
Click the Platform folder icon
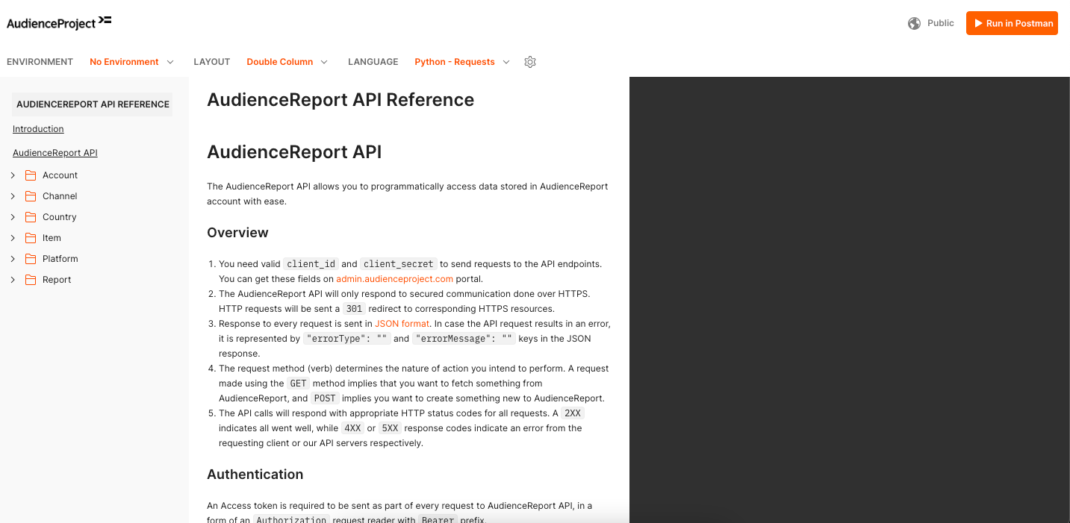click(31, 259)
